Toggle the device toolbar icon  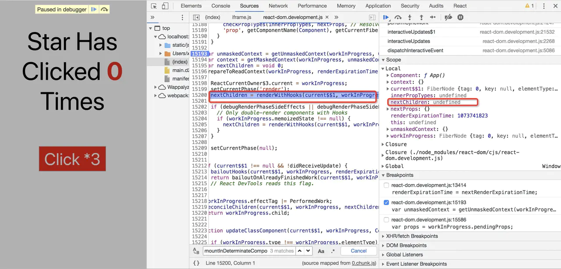click(165, 6)
